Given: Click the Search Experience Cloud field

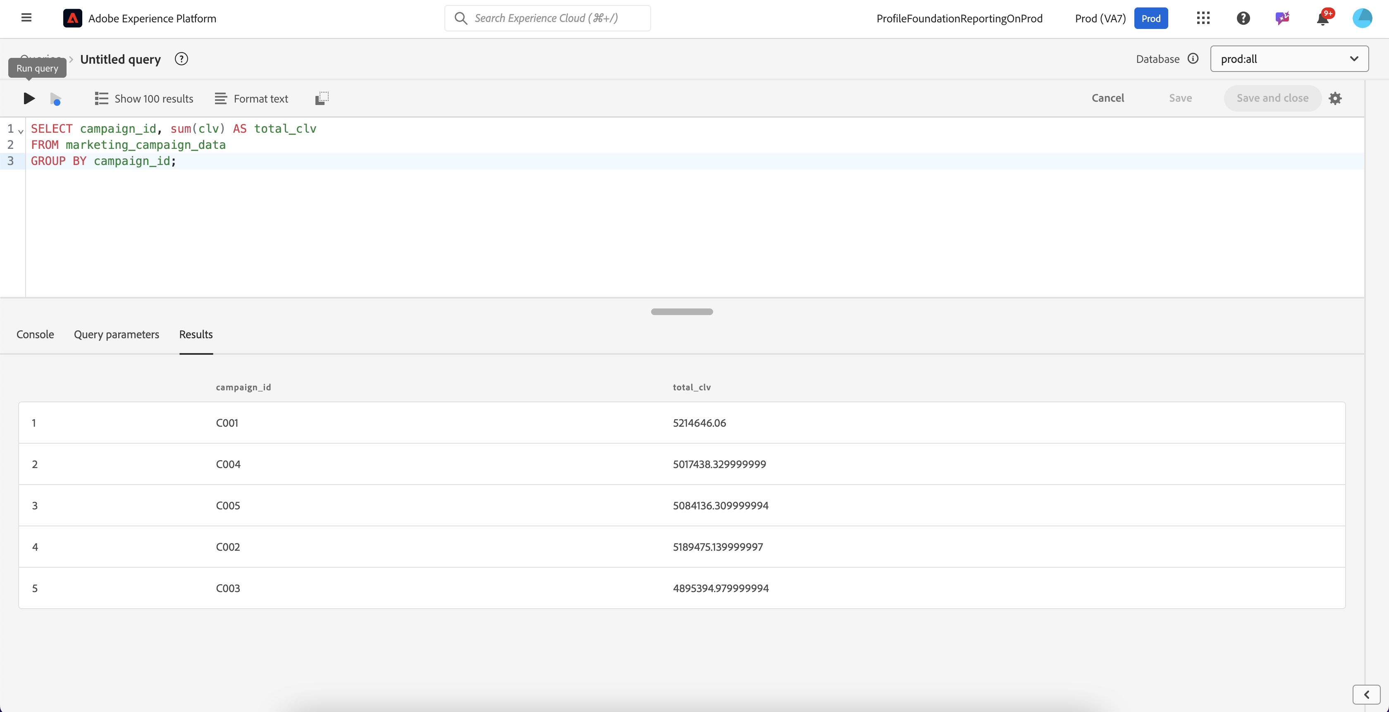Looking at the screenshot, I should click(x=547, y=18).
